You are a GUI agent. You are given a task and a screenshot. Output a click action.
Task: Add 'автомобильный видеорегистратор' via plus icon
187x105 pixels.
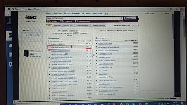(49, 81)
